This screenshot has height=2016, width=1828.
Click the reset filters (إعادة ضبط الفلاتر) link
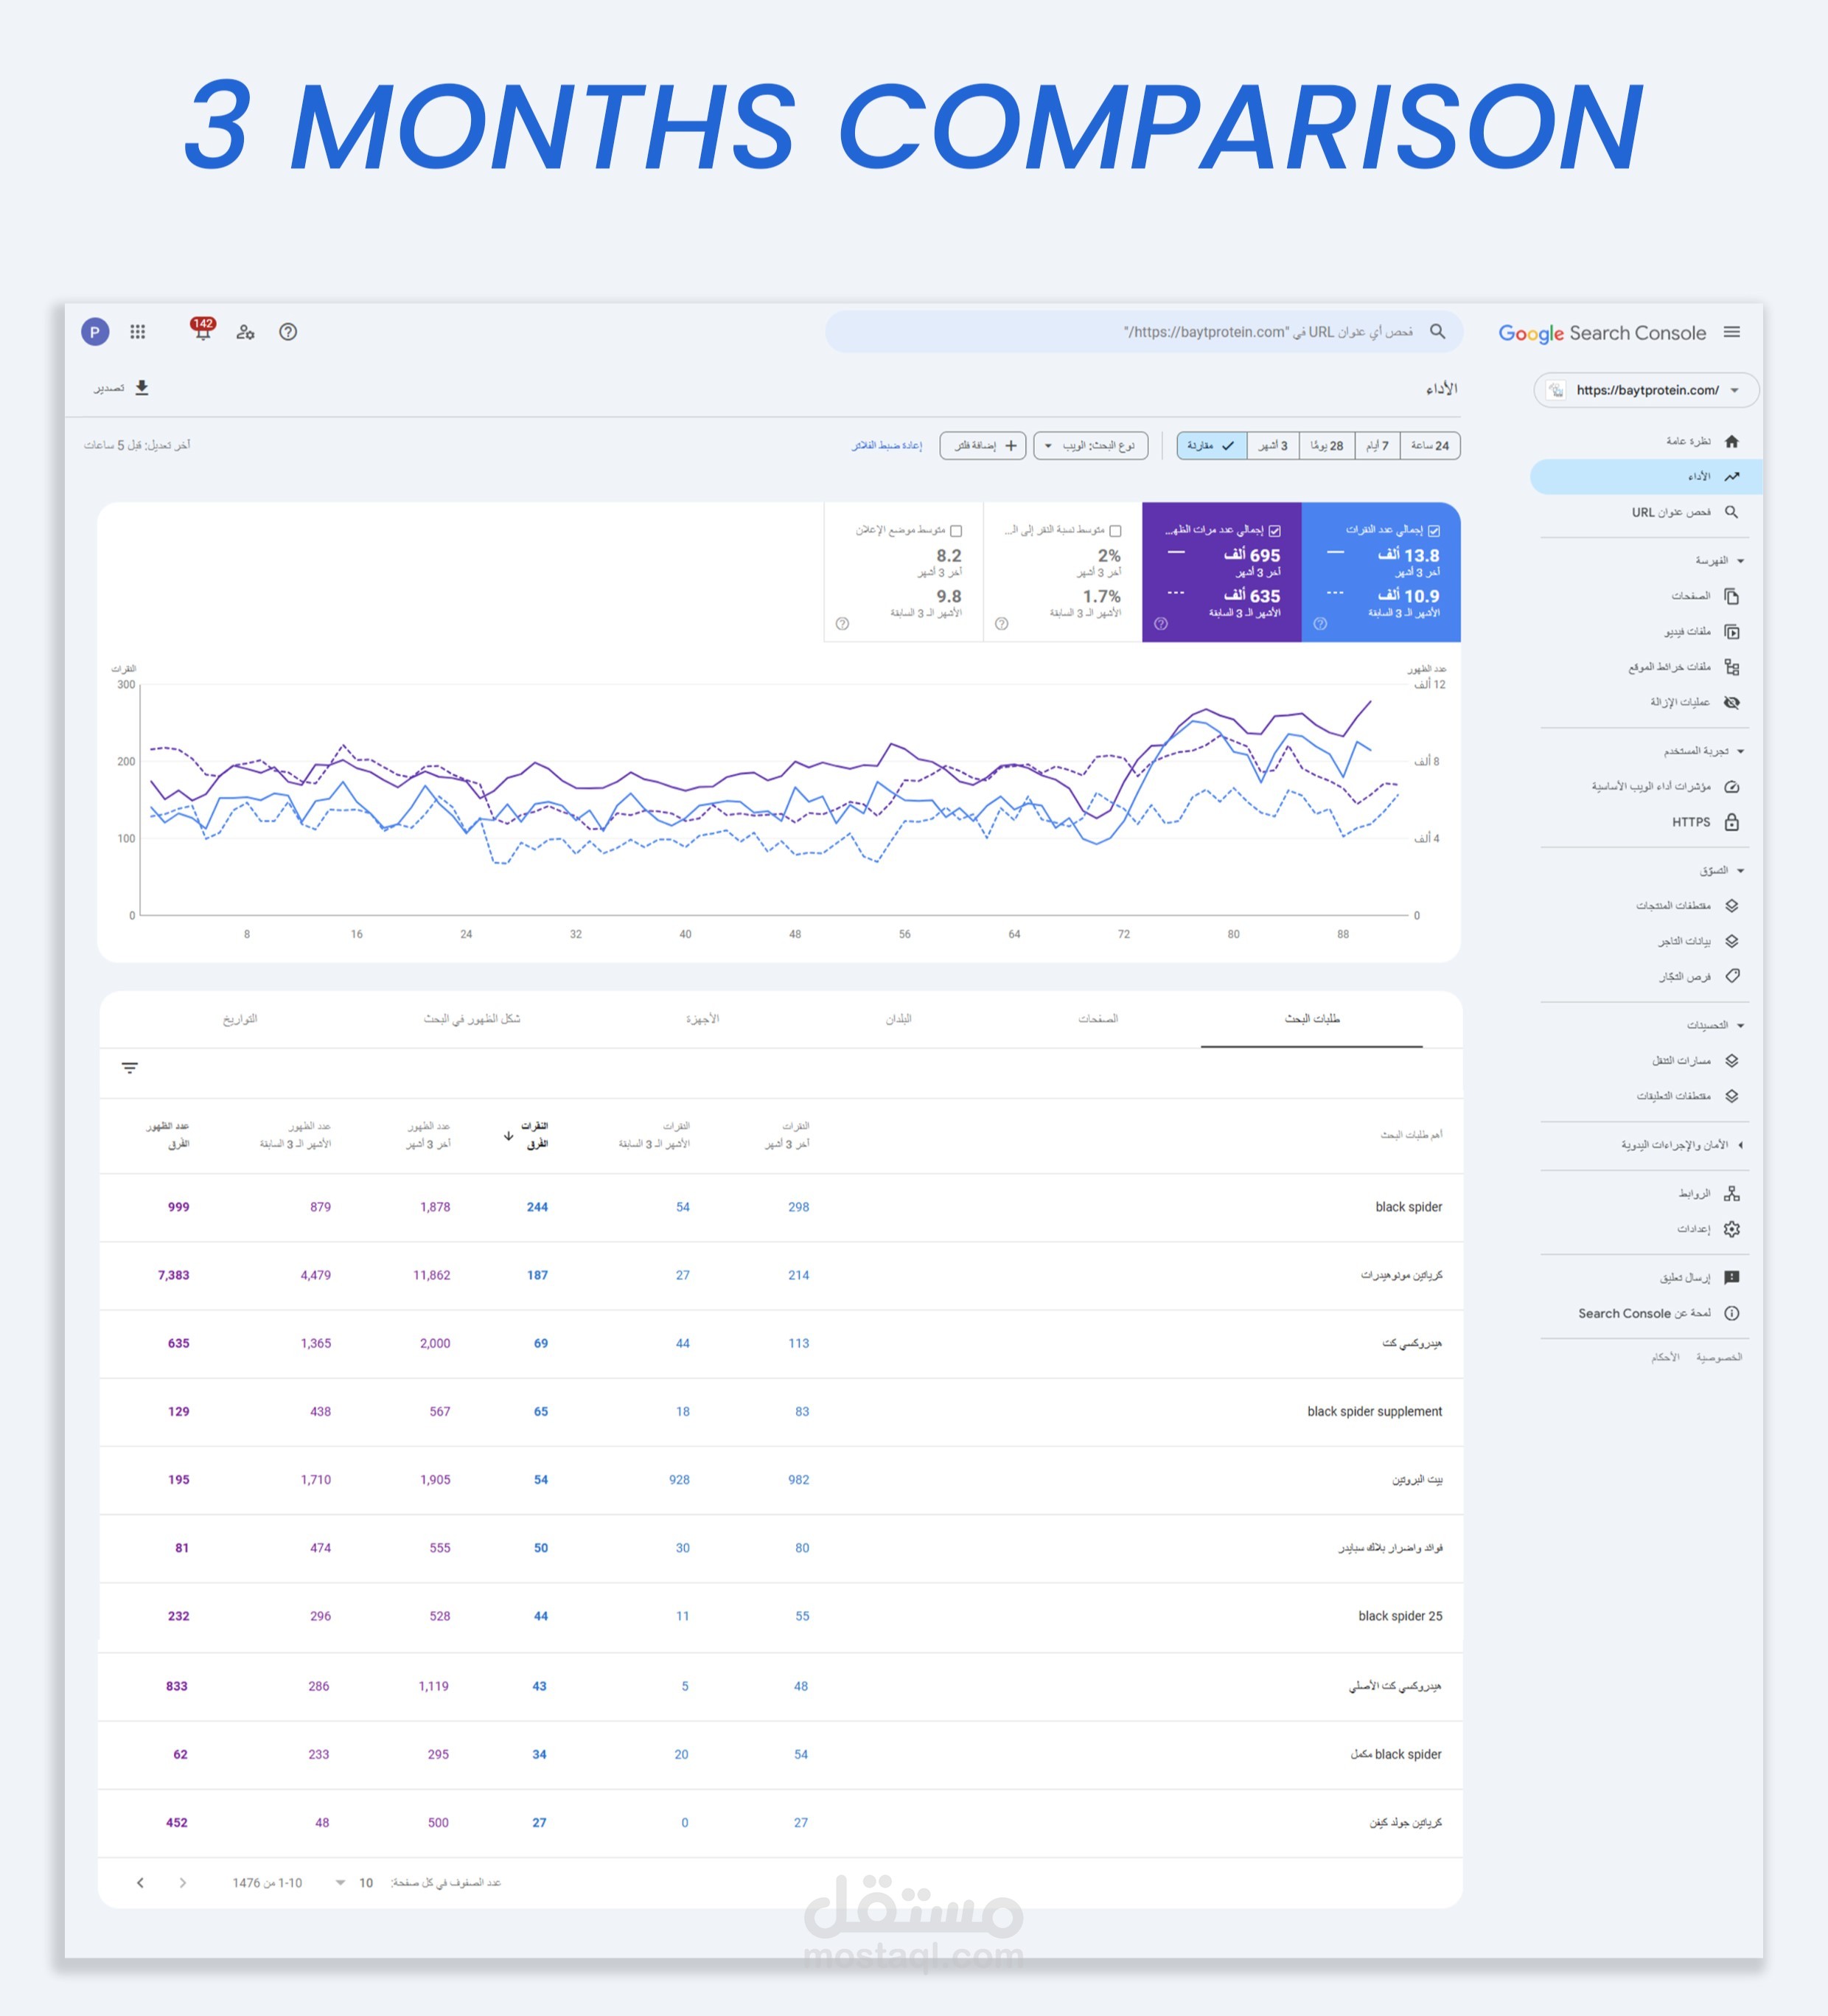(887, 446)
